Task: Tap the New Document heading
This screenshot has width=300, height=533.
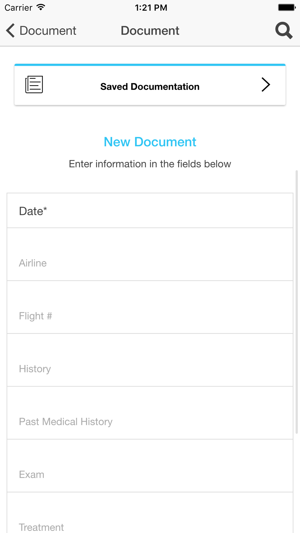Action: (x=150, y=142)
